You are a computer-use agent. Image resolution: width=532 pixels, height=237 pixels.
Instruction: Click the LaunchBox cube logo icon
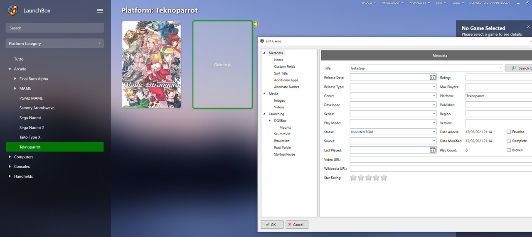point(13,10)
